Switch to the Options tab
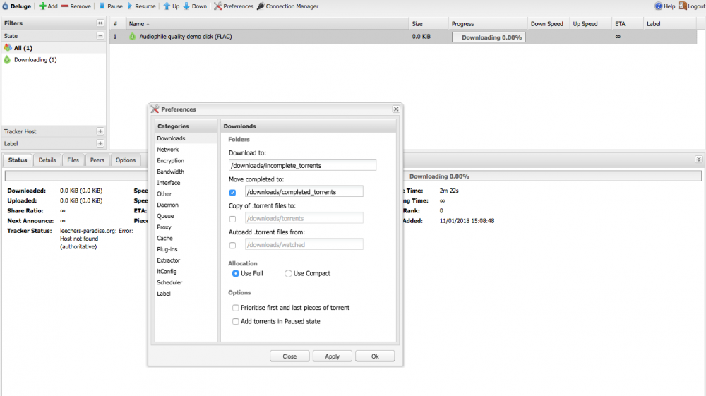Image resolution: width=706 pixels, height=396 pixels. [x=126, y=160]
